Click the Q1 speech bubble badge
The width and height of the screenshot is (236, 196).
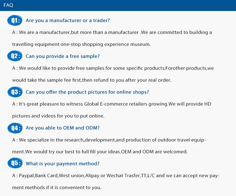click(14, 21)
